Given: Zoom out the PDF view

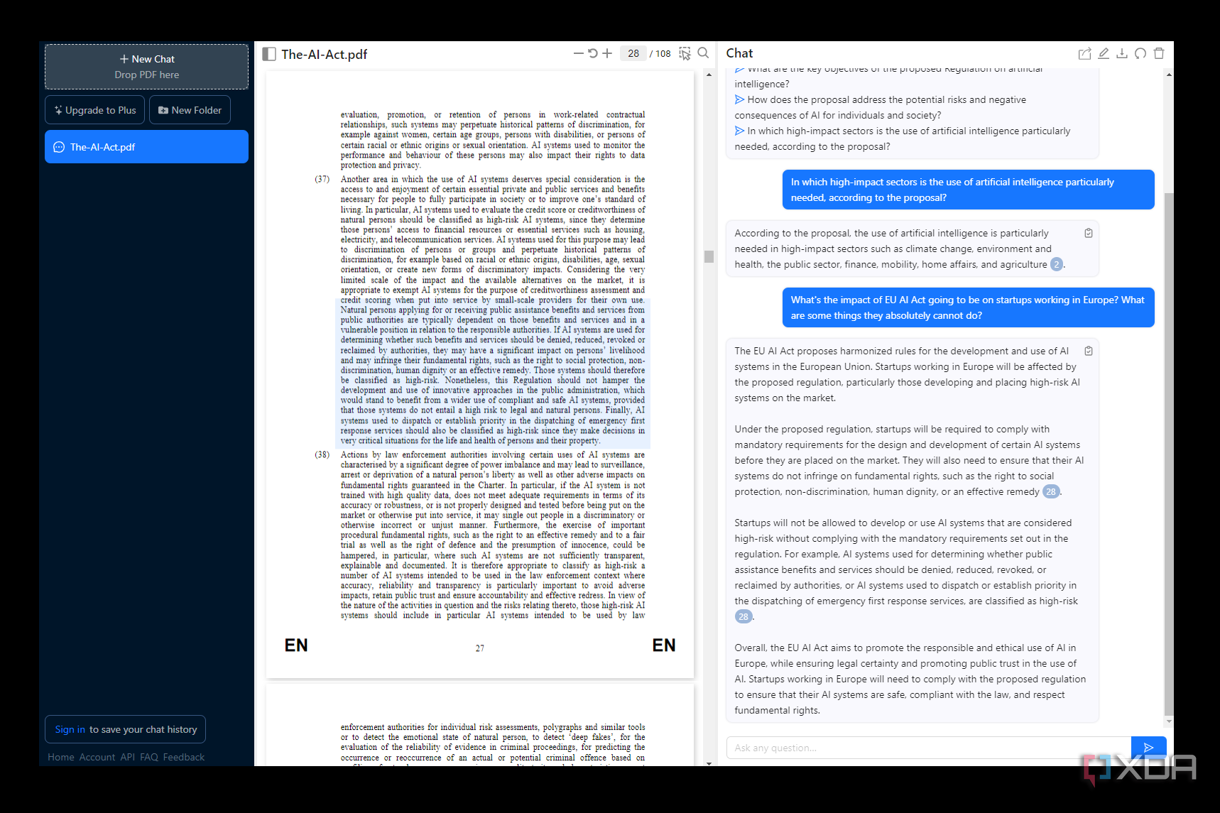Looking at the screenshot, I should click(x=578, y=53).
